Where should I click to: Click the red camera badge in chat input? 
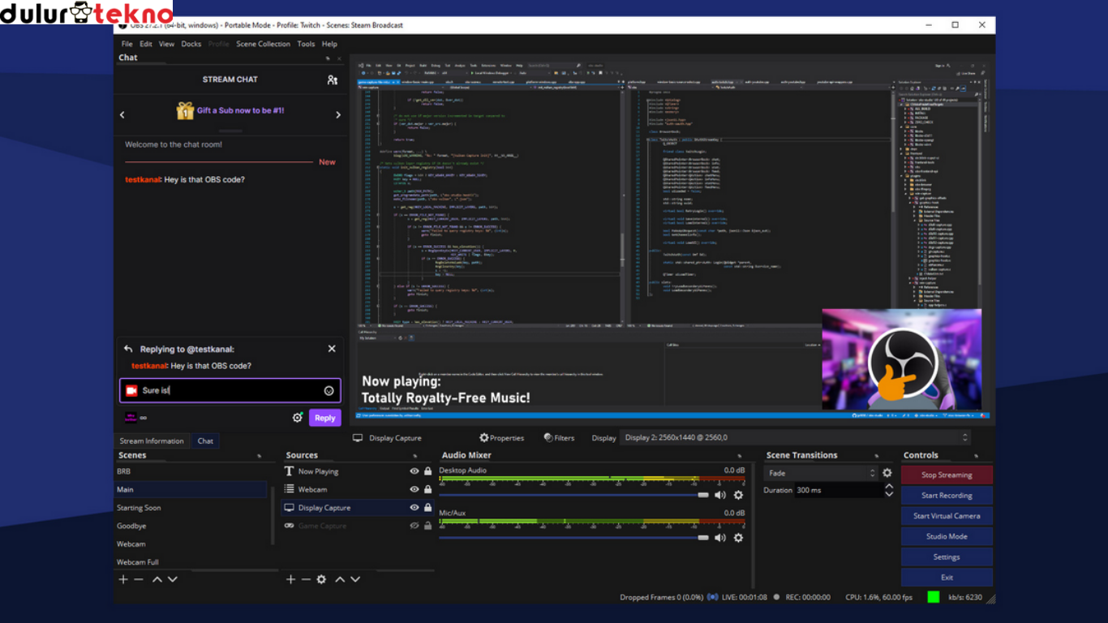coord(131,391)
